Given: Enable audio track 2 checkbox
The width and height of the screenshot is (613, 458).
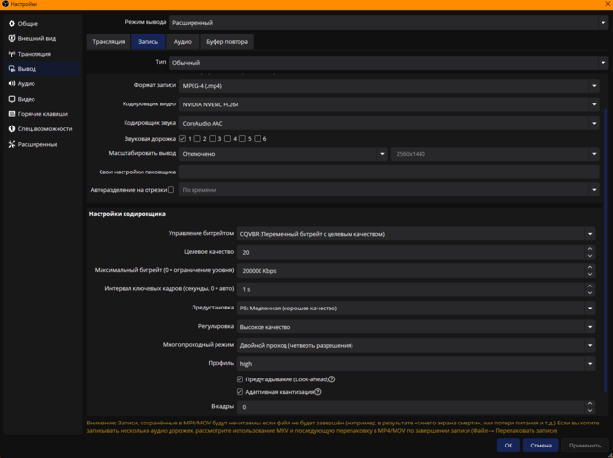Looking at the screenshot, I should [200, 139].
